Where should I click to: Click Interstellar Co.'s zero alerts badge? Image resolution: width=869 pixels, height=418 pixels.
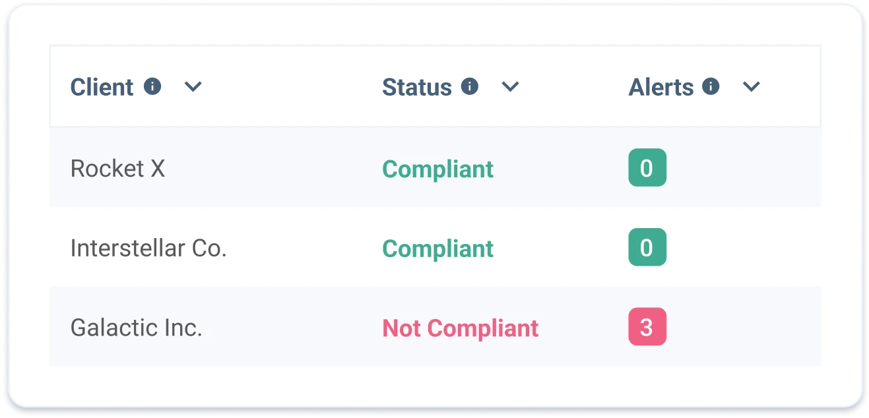coord(647,247)
